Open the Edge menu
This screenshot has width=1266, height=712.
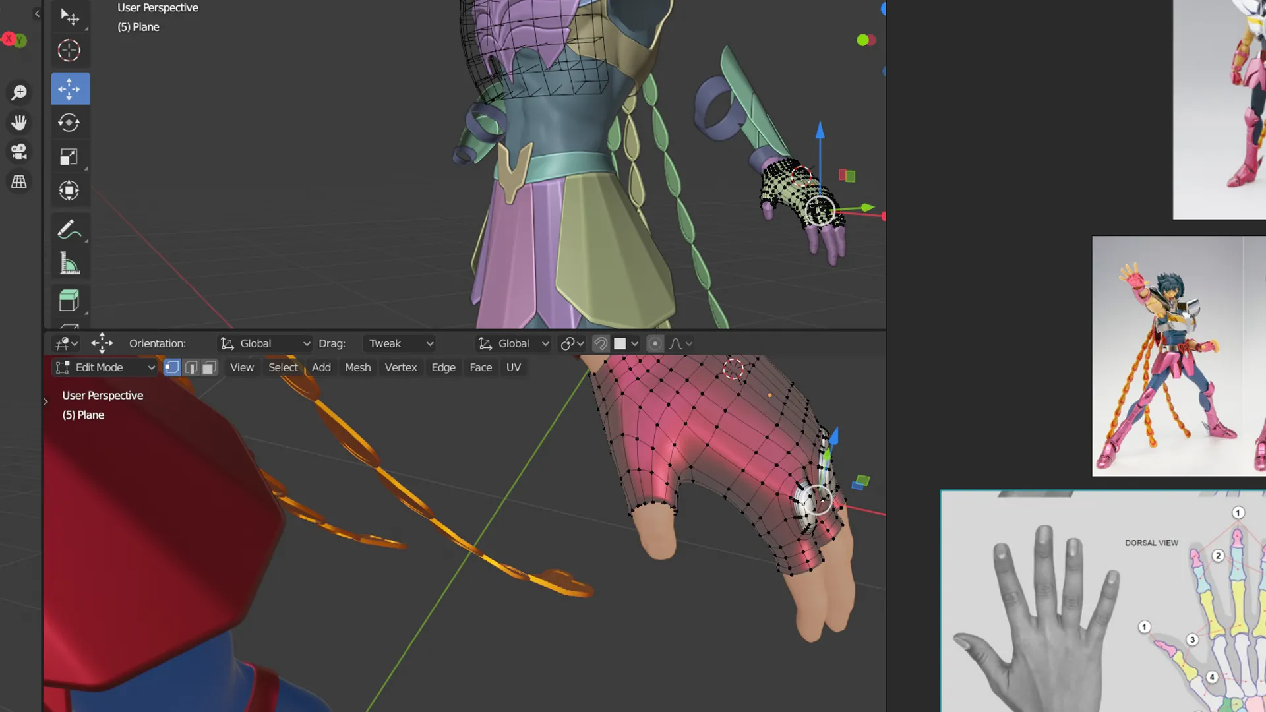point(444,367)
